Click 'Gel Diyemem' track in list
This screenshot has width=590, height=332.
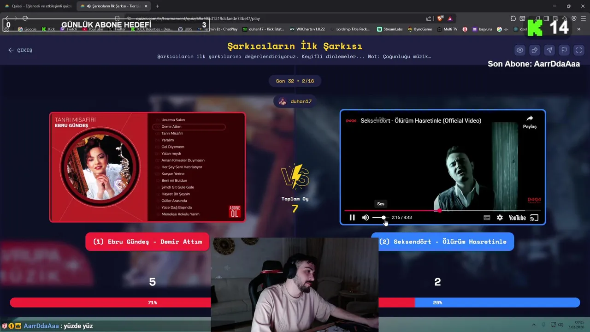click(173, 147)
